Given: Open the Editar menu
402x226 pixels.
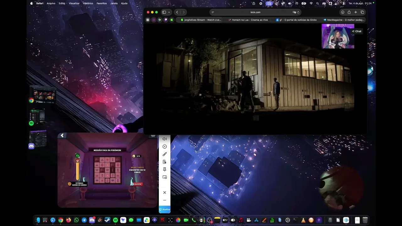Looking at the screenshot, I should tap(62, 3).
